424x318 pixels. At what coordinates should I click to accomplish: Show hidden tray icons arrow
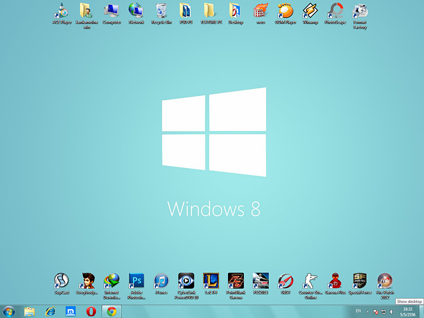click(x=367, y=312)
